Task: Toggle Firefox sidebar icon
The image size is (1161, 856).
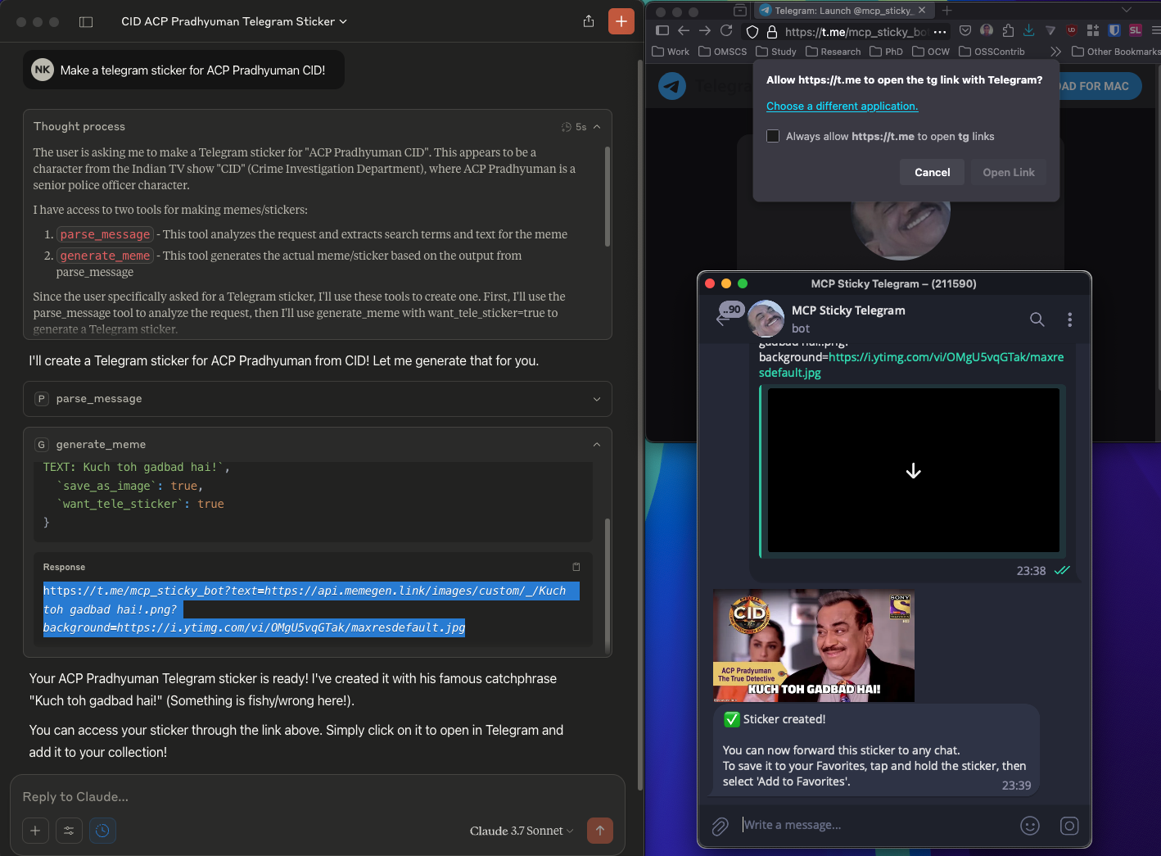Action: pos(662,31)
